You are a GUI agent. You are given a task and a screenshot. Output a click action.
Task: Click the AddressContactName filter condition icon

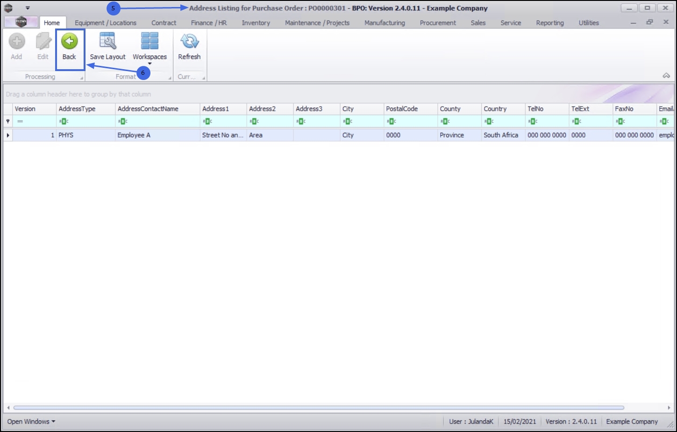(122, 122)
